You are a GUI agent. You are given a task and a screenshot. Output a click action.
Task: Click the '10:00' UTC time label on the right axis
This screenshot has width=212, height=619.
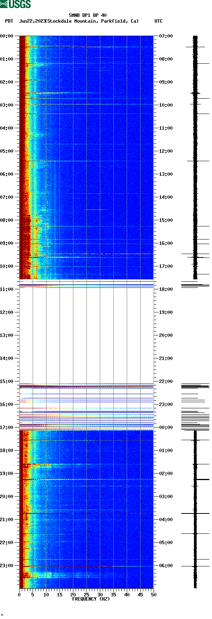(166, 105)
